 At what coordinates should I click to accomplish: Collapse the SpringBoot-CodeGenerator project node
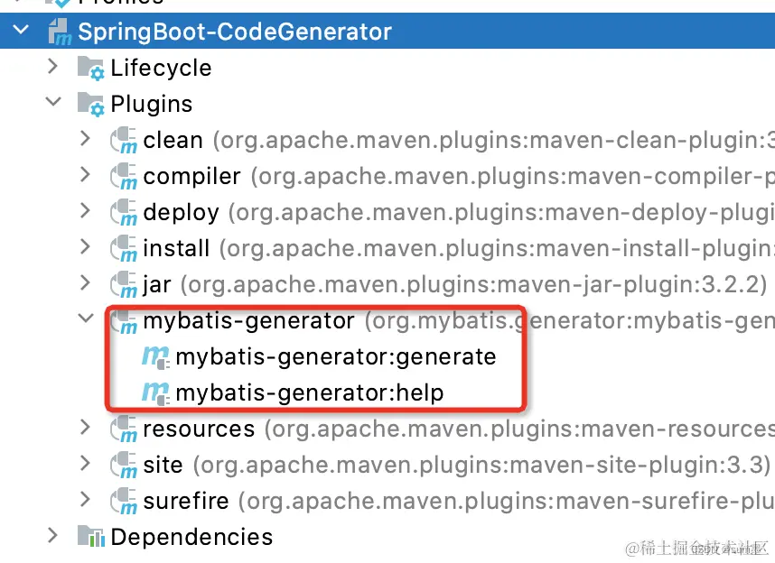click(20, 32)
